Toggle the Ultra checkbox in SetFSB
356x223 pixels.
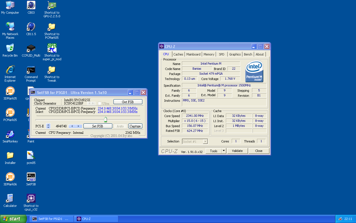(100, 103)
